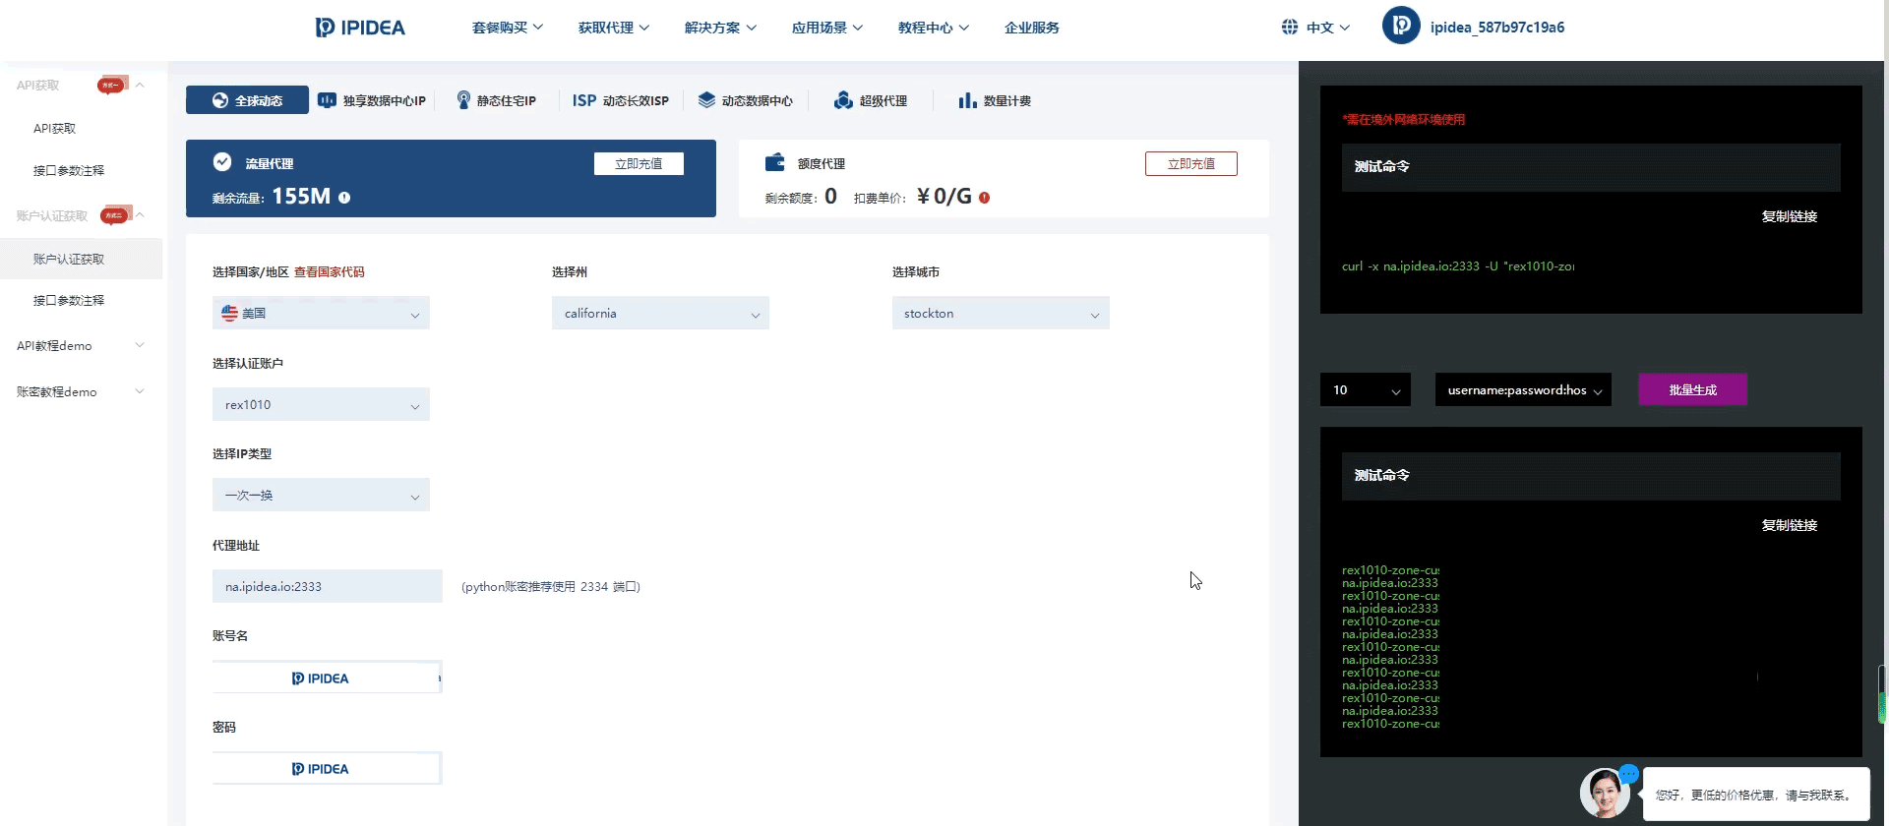Click red 立即充值 in quota proxy card
Viewport: 1889px width, 826px height.
pos(1191,163)
